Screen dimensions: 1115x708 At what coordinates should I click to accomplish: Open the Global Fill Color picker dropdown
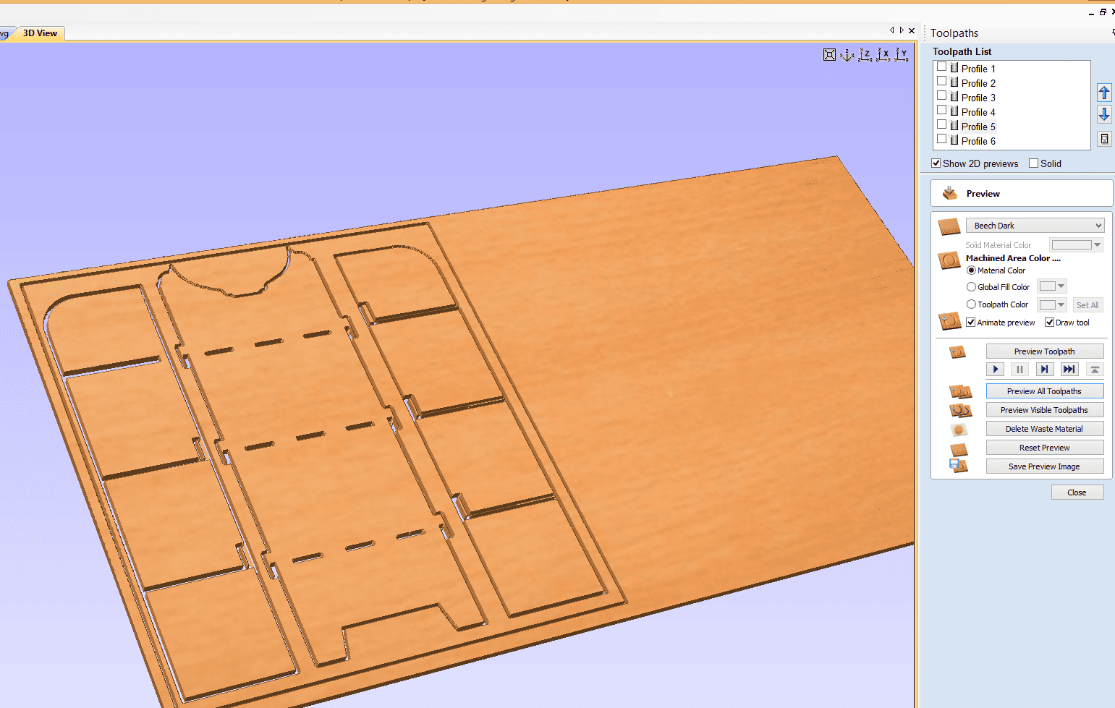coord(1051,286)
